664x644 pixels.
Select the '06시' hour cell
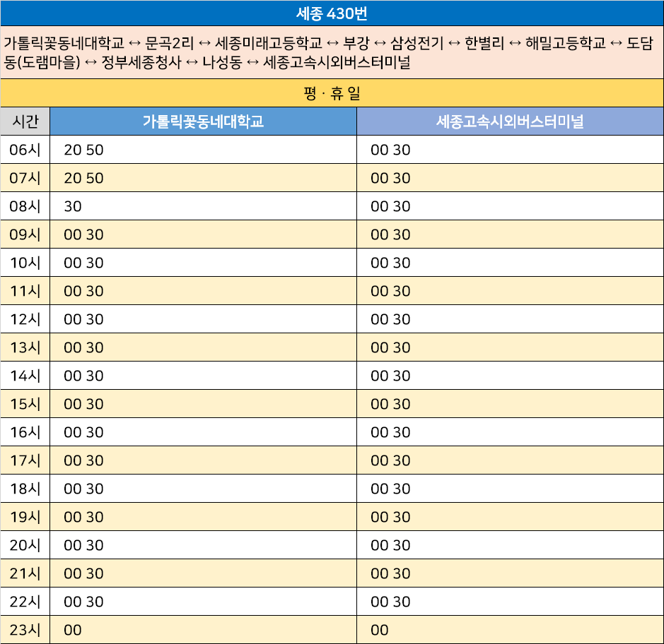[25, 150]
